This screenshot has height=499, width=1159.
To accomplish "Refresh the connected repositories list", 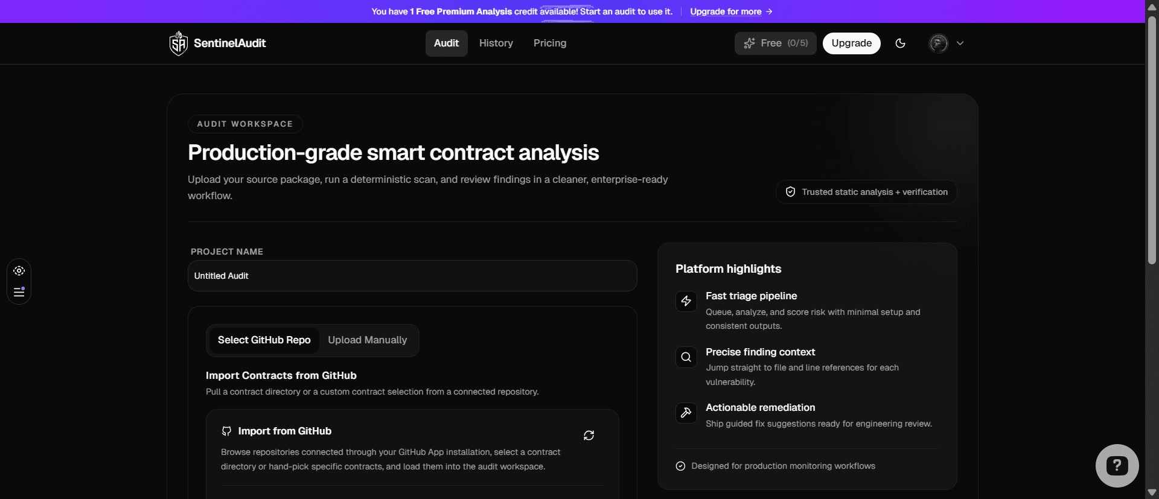I will (x=589, y=435).
